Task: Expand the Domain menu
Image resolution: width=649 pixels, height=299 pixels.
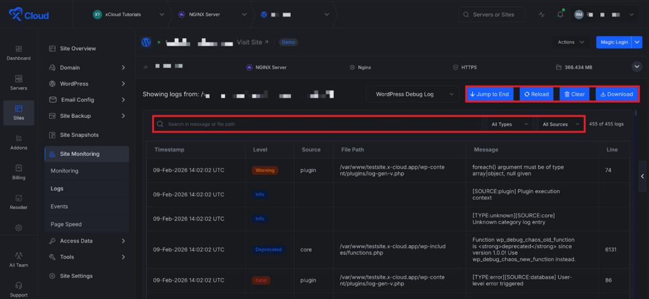Action: click(87, 67)
